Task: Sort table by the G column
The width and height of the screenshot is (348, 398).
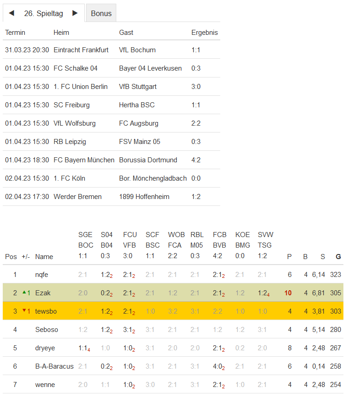Action: (338, 257)
